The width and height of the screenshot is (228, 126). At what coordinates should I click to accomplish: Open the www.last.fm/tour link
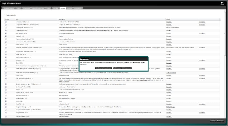(64, 82)
